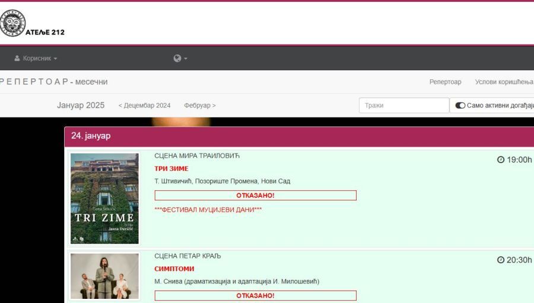Screen dimensions: 534x303
Task: Click the clock icon beside 20:30h
Action: coord(501,260)
